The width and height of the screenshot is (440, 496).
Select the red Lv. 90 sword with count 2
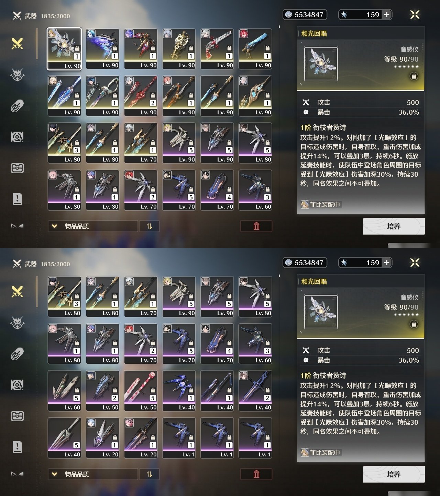tap(141, 96)
